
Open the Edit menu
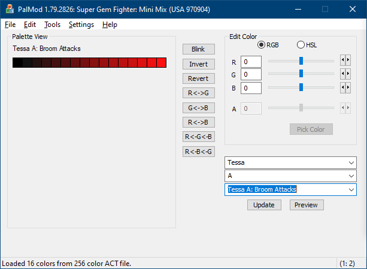[30, 25]
